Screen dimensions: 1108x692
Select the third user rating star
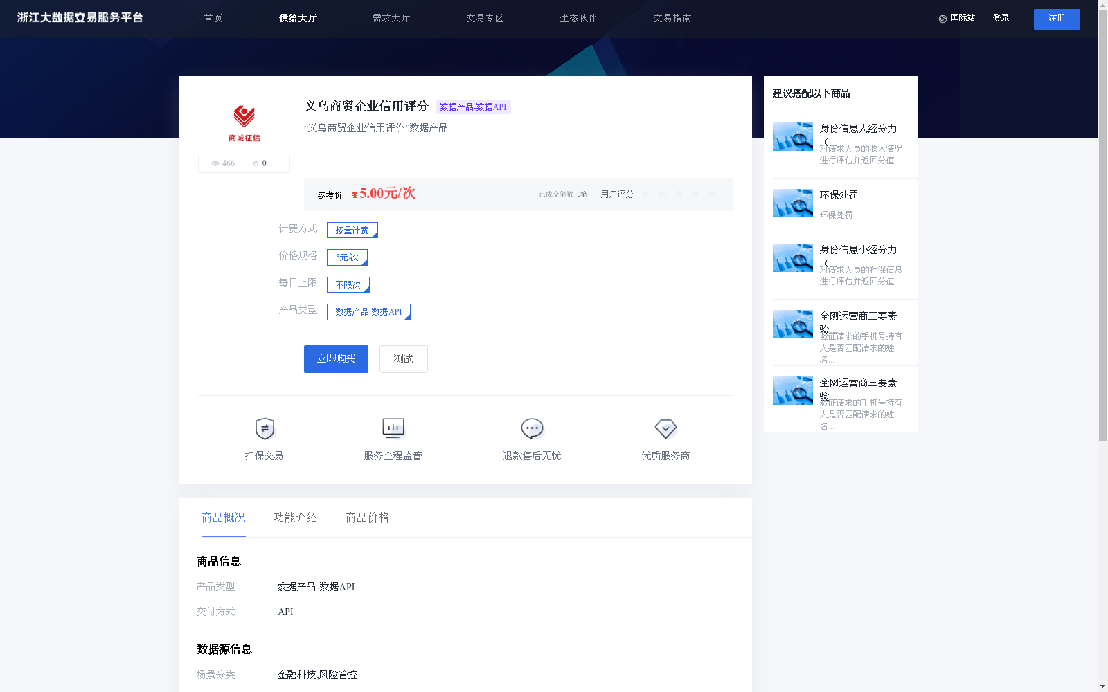coord(679,194)
